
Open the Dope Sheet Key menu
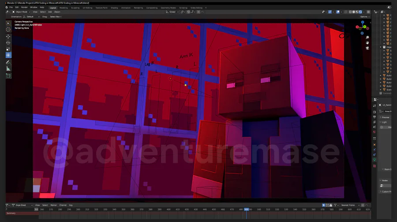[71, 205]
